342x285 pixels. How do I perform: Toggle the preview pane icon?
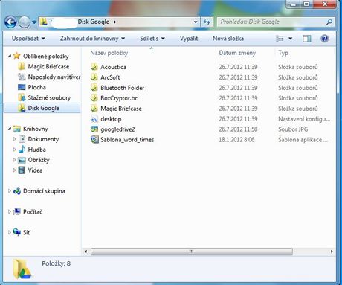click(307, 39)
